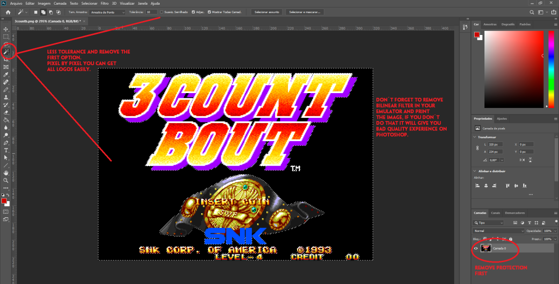Enable Suaviz. Serrilhado checkbox
Screen dimensions: 559x284
162,12
